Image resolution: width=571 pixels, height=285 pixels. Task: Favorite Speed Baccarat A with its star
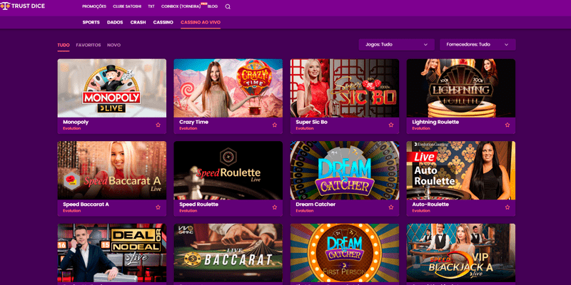point(158,207)
